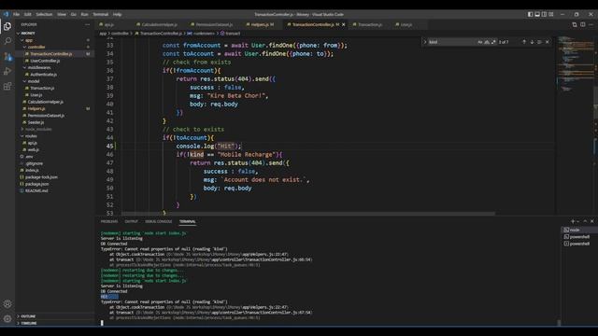This screenshot has width=598, height=336.
Task: Open the Extensions view
Action: coord(7,86)
